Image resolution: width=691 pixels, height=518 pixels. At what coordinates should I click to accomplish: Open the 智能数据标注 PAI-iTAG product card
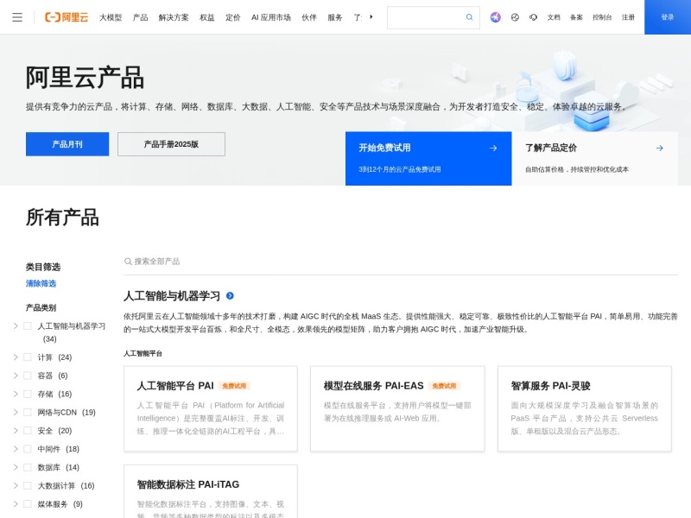[x=211, y=491]
